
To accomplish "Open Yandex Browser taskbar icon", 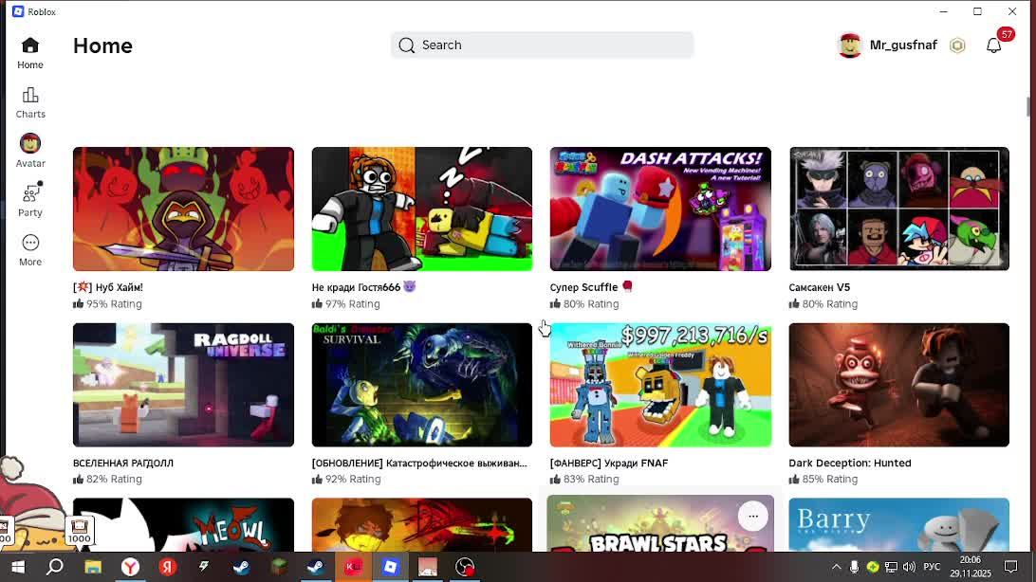I will pyautogui.click(x=130, y=567).
